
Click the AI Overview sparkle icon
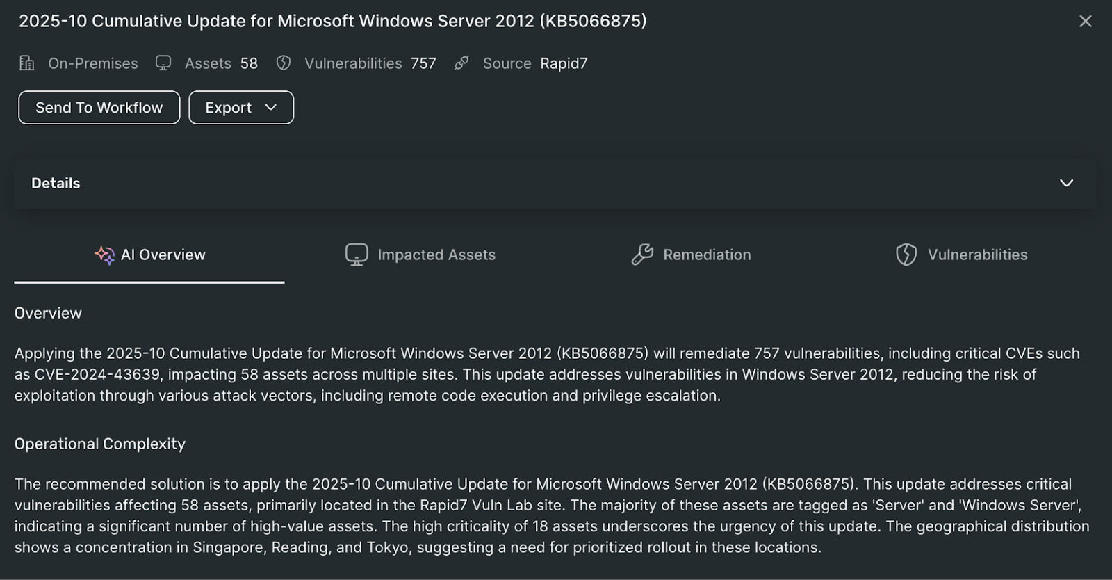(104, 255)
